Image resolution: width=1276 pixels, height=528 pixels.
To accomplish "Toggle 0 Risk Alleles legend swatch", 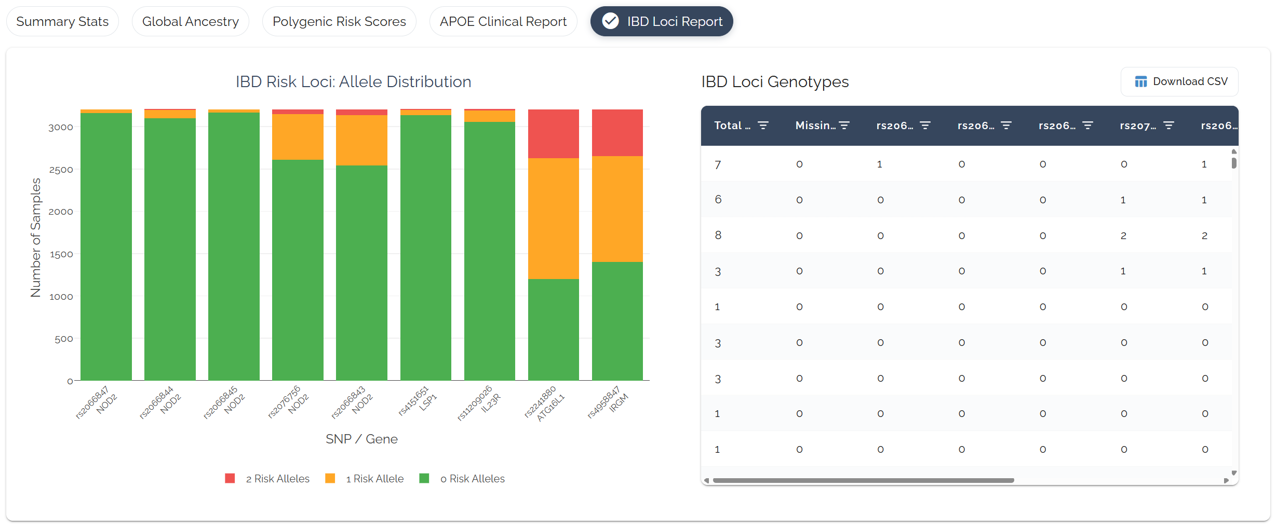I will [424, 478].
